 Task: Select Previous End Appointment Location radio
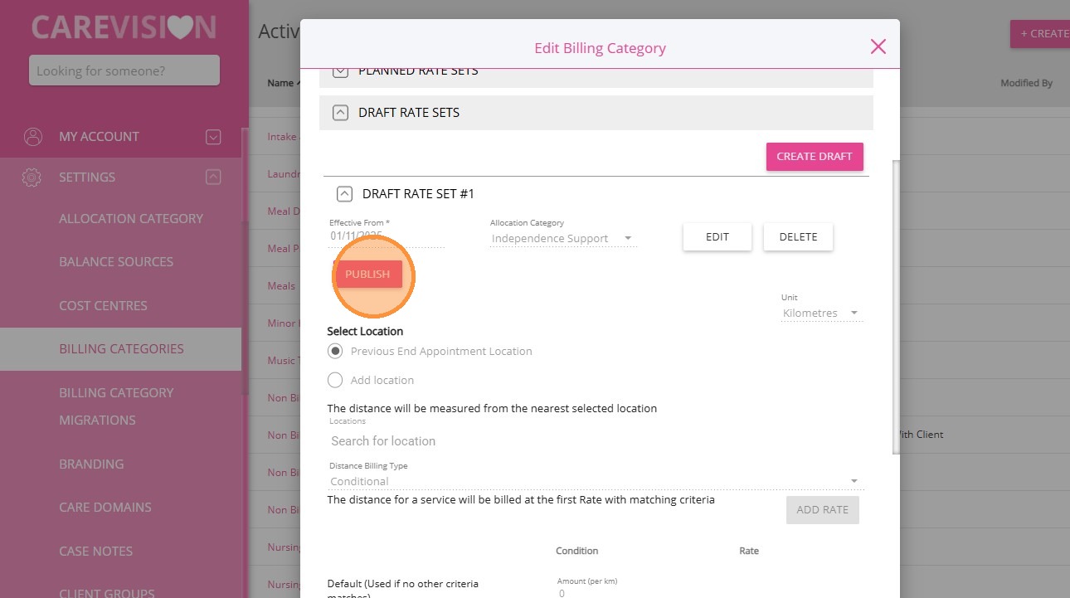[x=335, y=351]
